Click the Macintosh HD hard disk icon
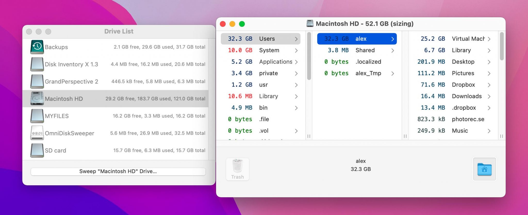The height and width of the screenshot is (215, 528). [37, 99]
